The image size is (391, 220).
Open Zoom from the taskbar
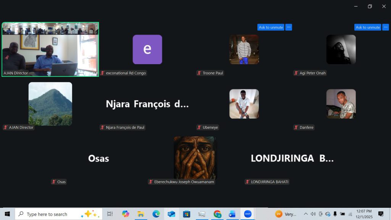coord(247,214)
